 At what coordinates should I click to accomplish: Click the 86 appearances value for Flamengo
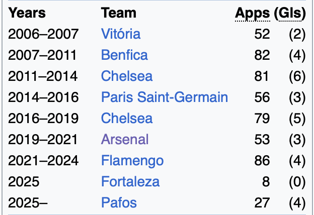[x=262, y=161]
